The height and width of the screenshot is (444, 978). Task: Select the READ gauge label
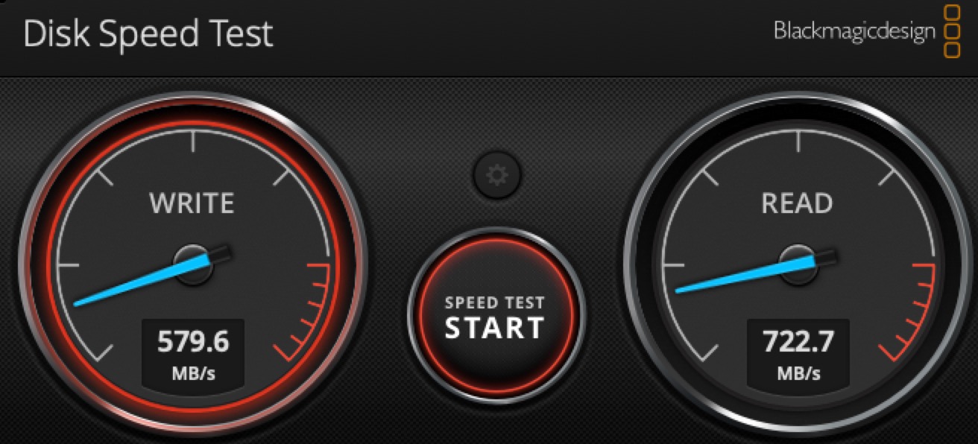tap(796, 203)
